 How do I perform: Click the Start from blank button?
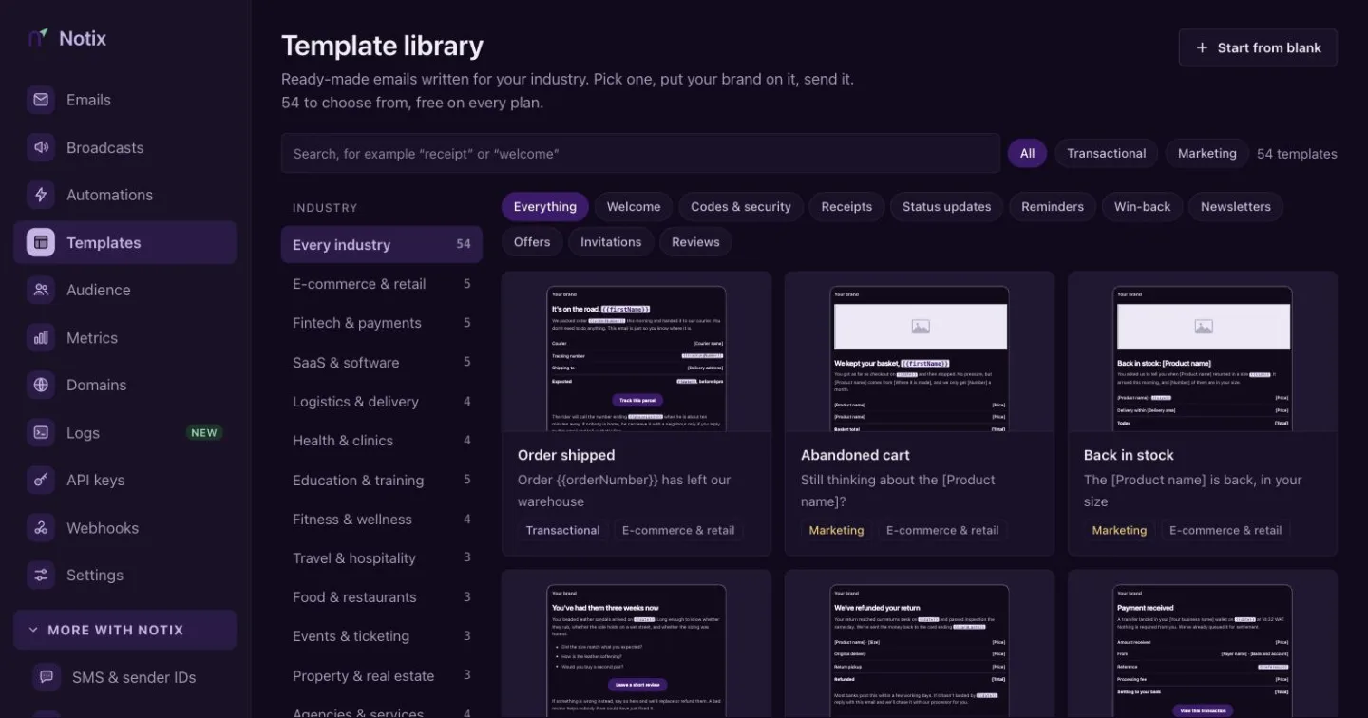click(x=1258, y=47)
